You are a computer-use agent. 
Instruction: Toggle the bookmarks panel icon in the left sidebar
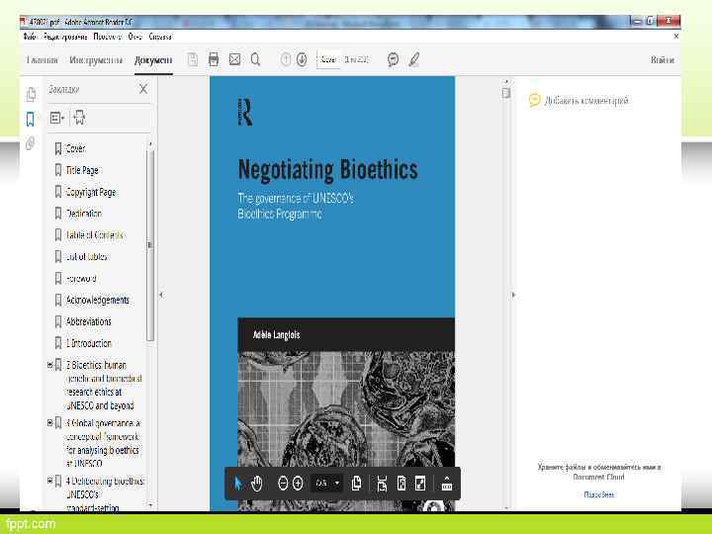click(x=31, y=120)
